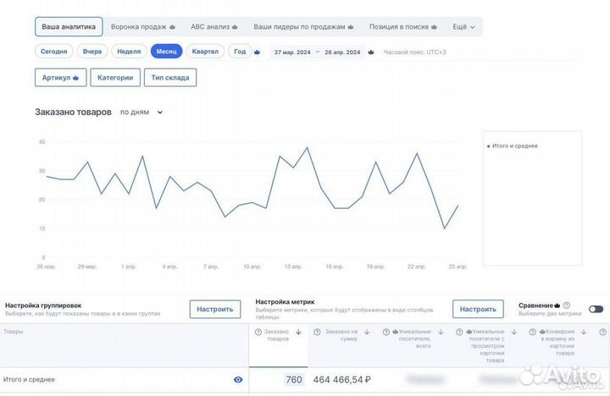Screen dimensions: 610x396
Task: Click Настроить under Настройка метрик
Action: pyautogui.click(x=478, y=309)
